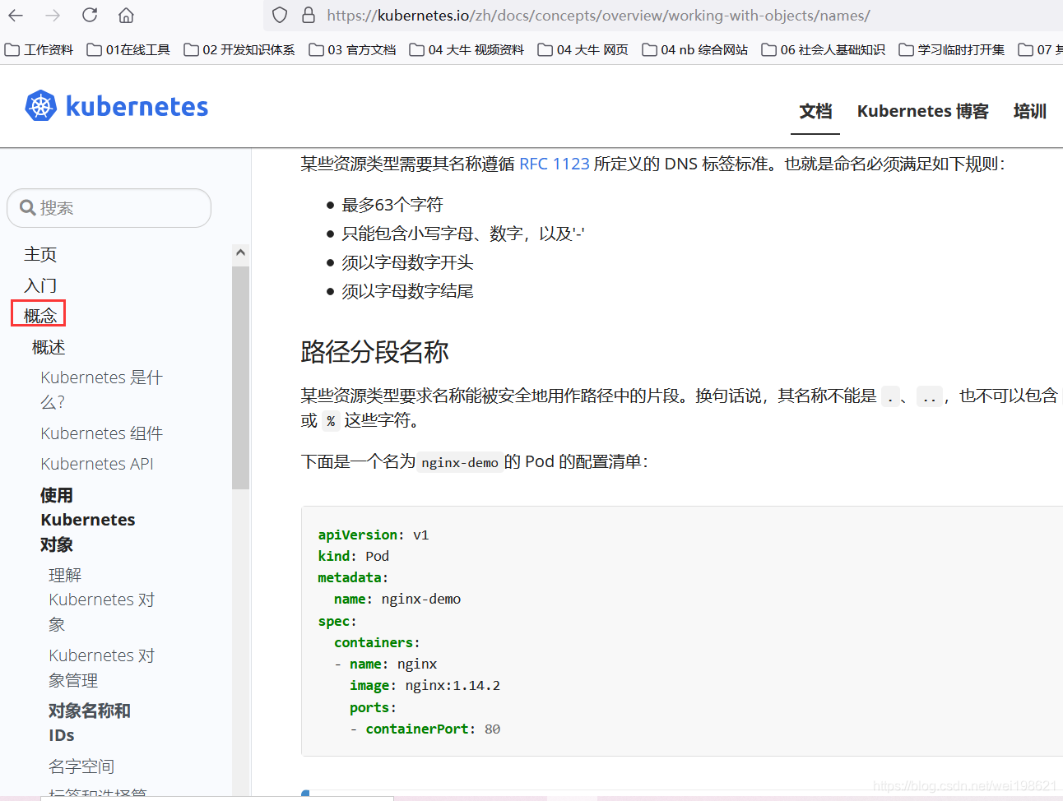Click the sidebar 搜索 search field
The height and width of the screenshot is (801, 1063).
109,208
